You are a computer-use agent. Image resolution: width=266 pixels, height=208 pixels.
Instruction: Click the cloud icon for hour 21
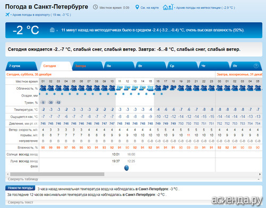196,88
